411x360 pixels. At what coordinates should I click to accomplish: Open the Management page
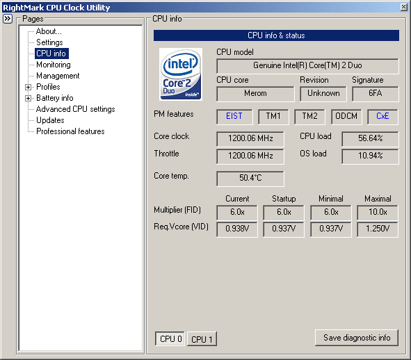coord(58,76)
